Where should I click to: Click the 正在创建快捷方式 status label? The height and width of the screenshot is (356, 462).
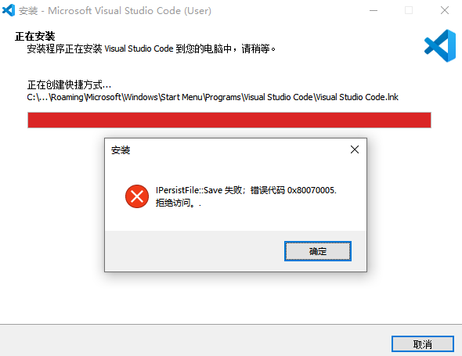coord(69,85)
